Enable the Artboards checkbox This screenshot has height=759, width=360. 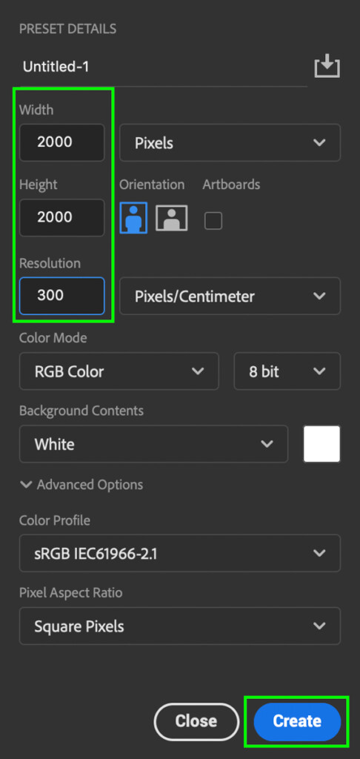click(x=213, y=221)
